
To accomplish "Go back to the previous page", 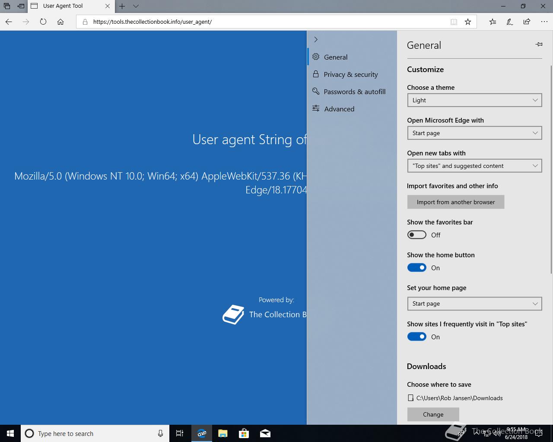I will tap(9, 22).
